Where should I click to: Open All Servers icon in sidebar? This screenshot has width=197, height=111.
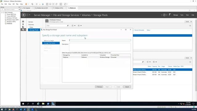click(23, 27)
